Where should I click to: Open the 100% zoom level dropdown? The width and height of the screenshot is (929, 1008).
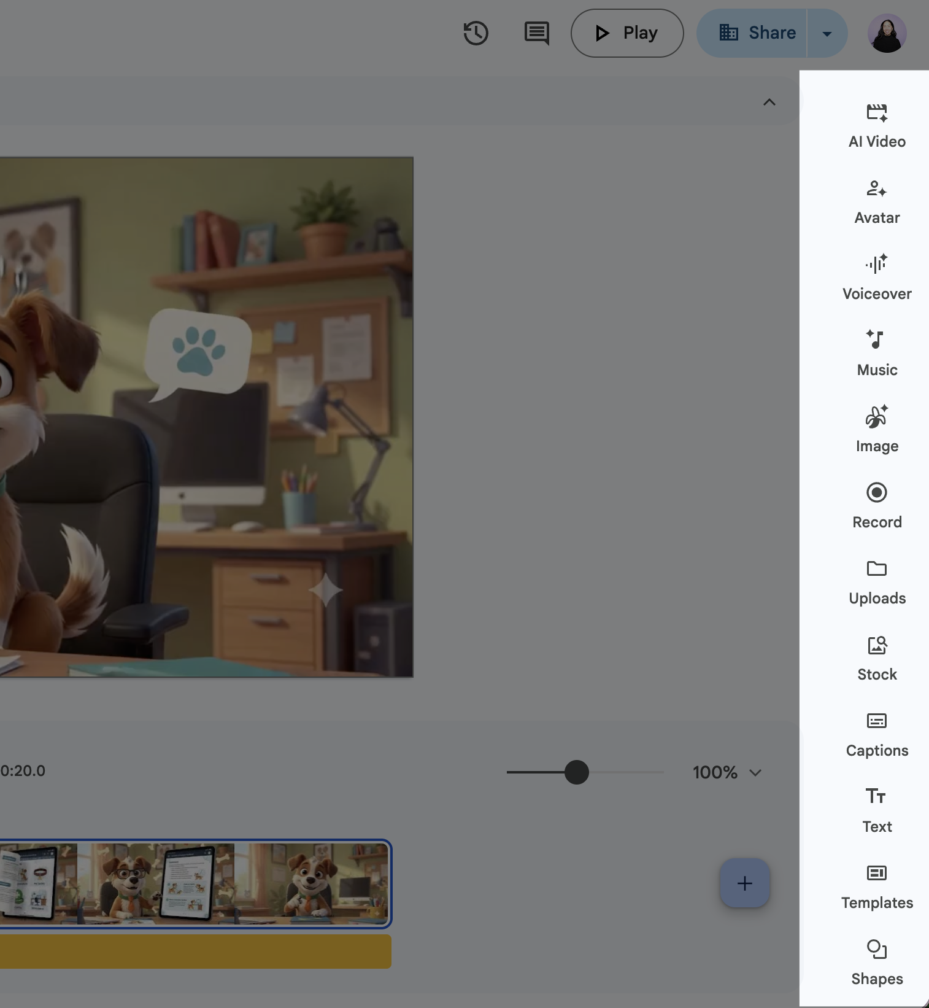(727, 772)
